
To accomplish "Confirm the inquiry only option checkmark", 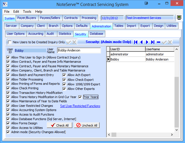I will [x=69, y=42].
